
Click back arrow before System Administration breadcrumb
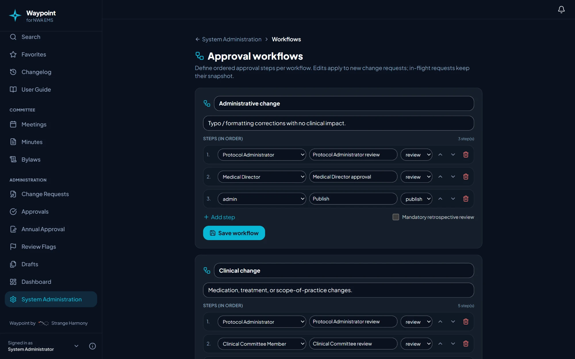pyautogui.click(x=198, y=39)
